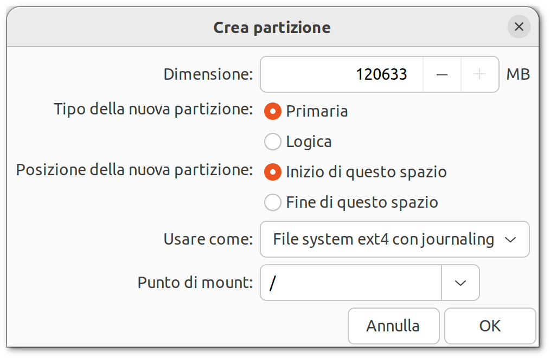
Task: Increase partition size with plus button
Action: click(479, 74)
